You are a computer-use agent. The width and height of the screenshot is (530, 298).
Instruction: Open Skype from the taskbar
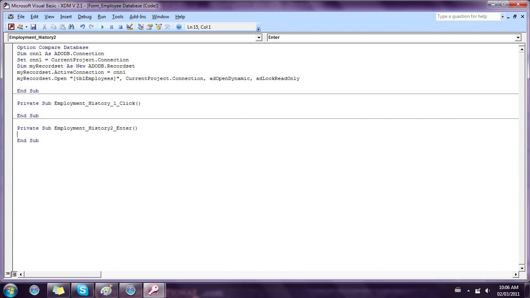point(83,290)
